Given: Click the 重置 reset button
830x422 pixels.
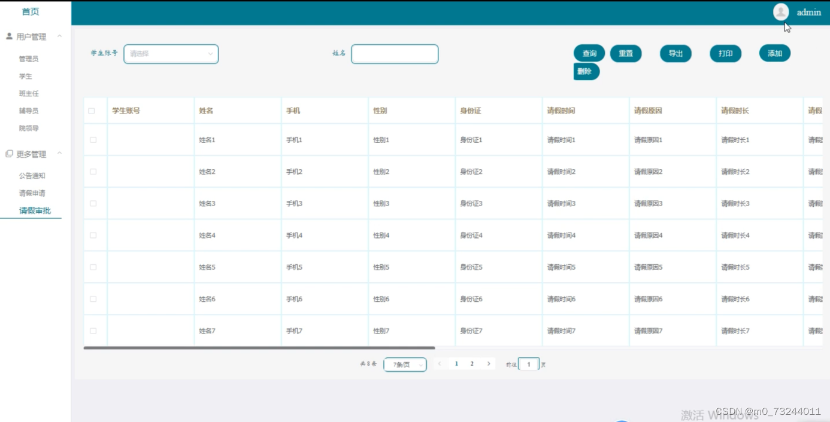Looking at the screenshot, I should click(x=626, y=53).
